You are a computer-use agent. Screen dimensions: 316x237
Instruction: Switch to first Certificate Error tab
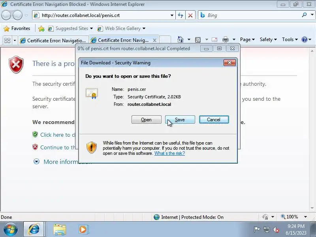pos(53,41)
